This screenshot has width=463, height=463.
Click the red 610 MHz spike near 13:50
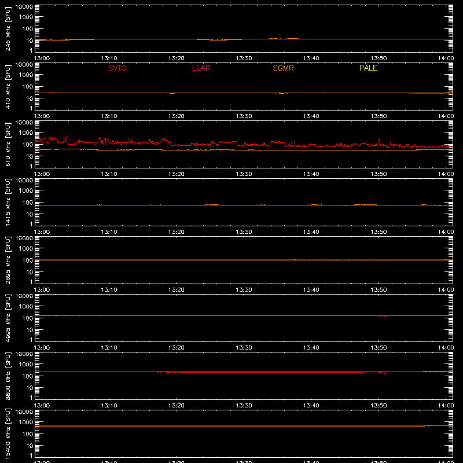pyautogui.click(x=380, y=141)
